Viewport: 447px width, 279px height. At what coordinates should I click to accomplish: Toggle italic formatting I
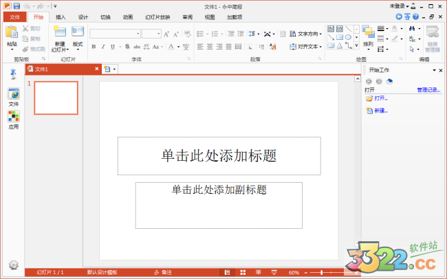tap(103, 47)
